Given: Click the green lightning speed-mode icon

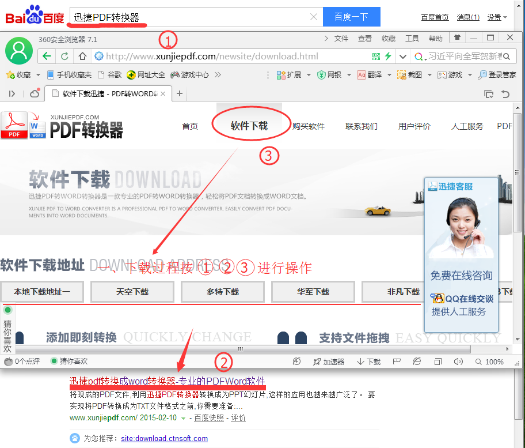Looking at the screenshot, I should click(x=388, y=56).
